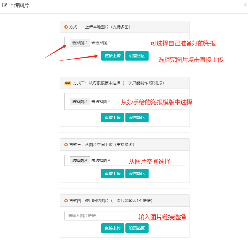Click the HOT badge beside 方式二

pyautogui.click(x=68, y=83)
